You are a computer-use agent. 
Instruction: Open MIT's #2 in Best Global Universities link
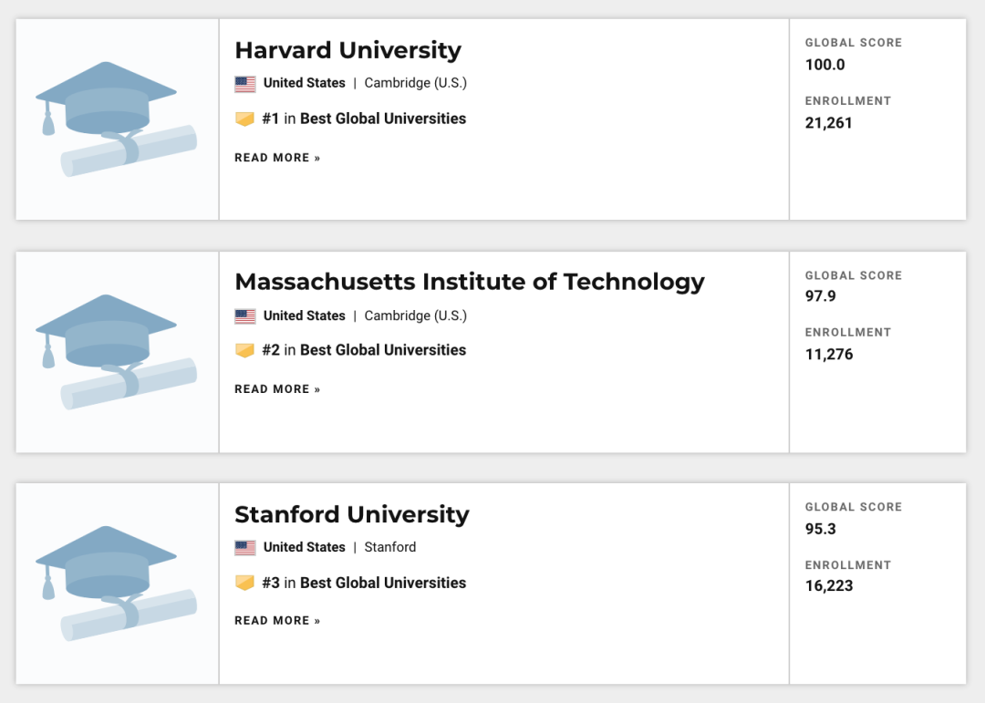pyautogui.click(x=364, y=350)
